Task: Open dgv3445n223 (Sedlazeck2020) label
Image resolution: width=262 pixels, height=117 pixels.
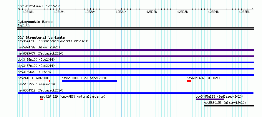Action: 219,96
